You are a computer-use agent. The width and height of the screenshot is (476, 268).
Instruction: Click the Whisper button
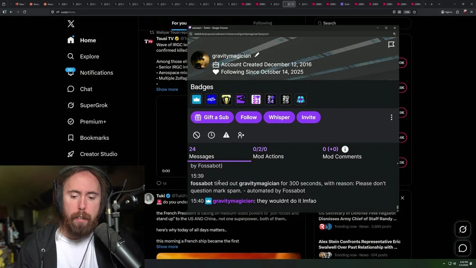click(279, 117)
